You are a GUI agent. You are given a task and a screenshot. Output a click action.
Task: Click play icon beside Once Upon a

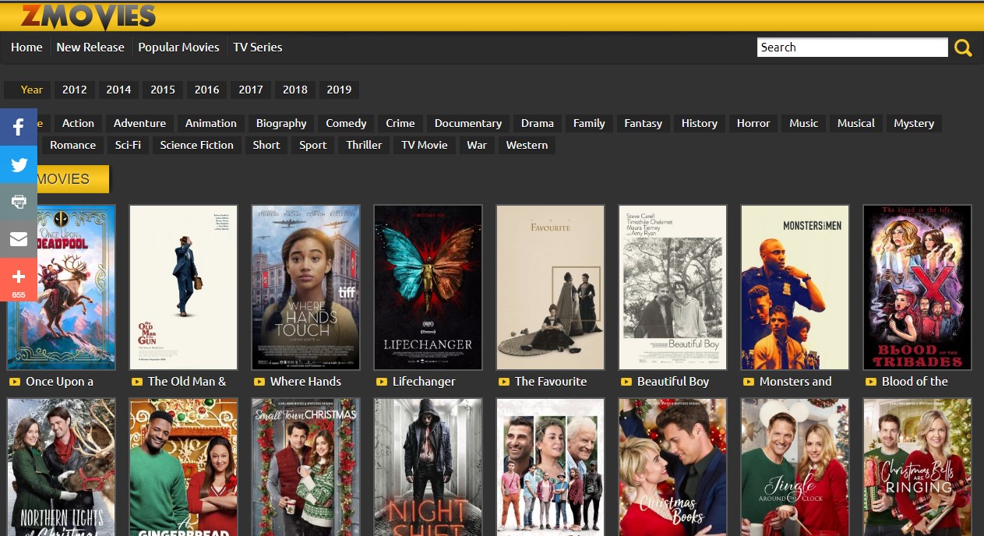coord(14,382)
